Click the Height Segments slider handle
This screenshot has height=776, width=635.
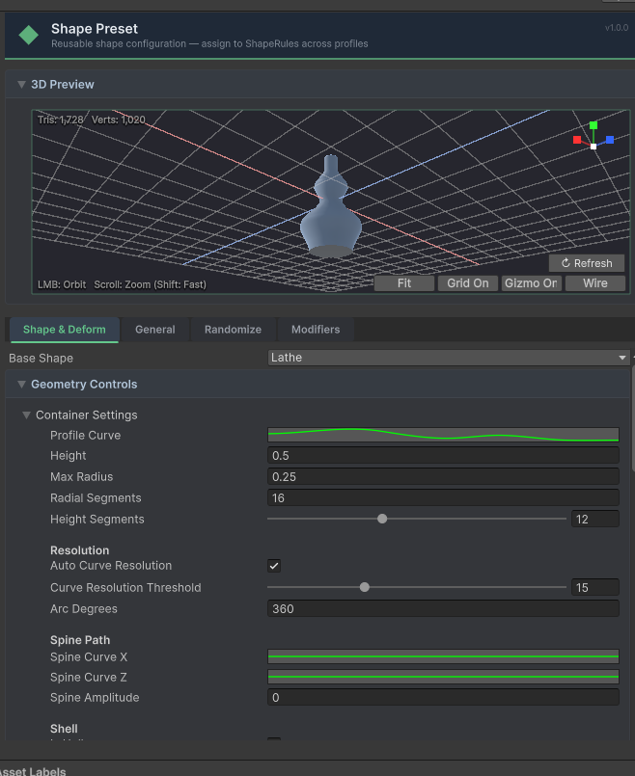click(x=382, y=519)
